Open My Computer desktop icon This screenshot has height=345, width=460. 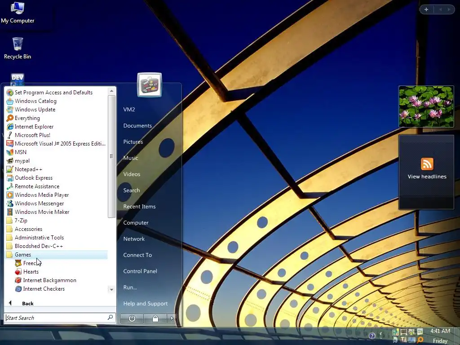(18, 13)
